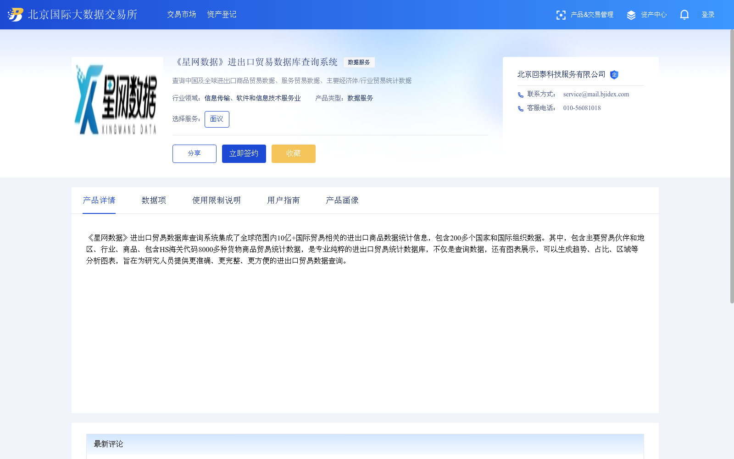Click the email service@mail.bjidex.com
734x459 pixels.
click(596, 95)
